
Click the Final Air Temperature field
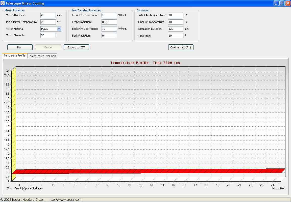[x=176, y=22]
